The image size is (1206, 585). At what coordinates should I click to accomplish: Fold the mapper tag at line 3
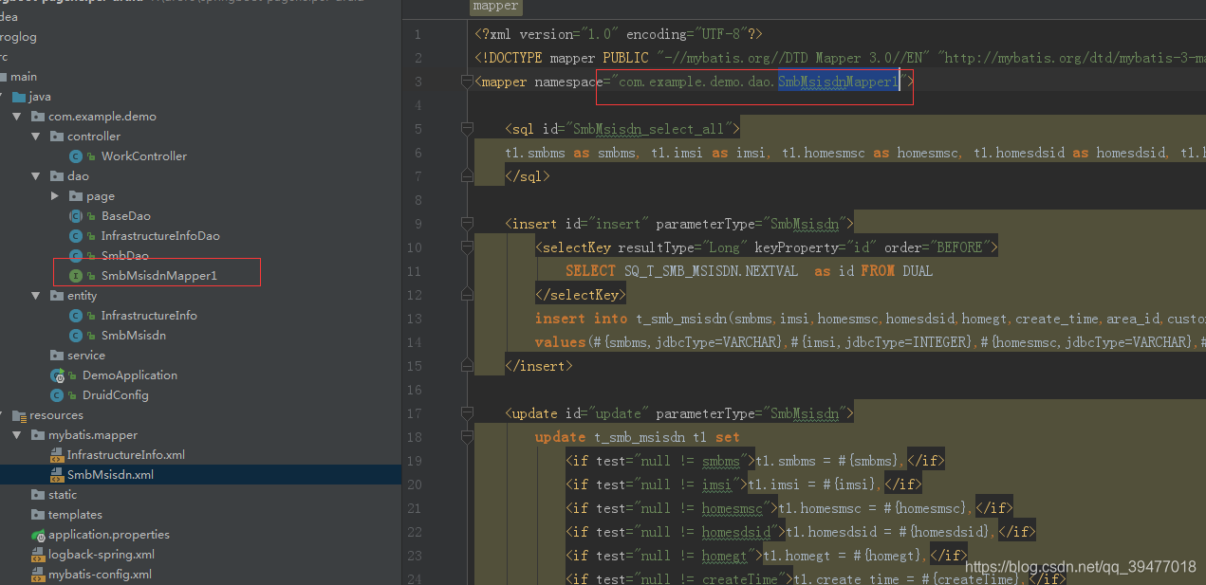(467, 82)
